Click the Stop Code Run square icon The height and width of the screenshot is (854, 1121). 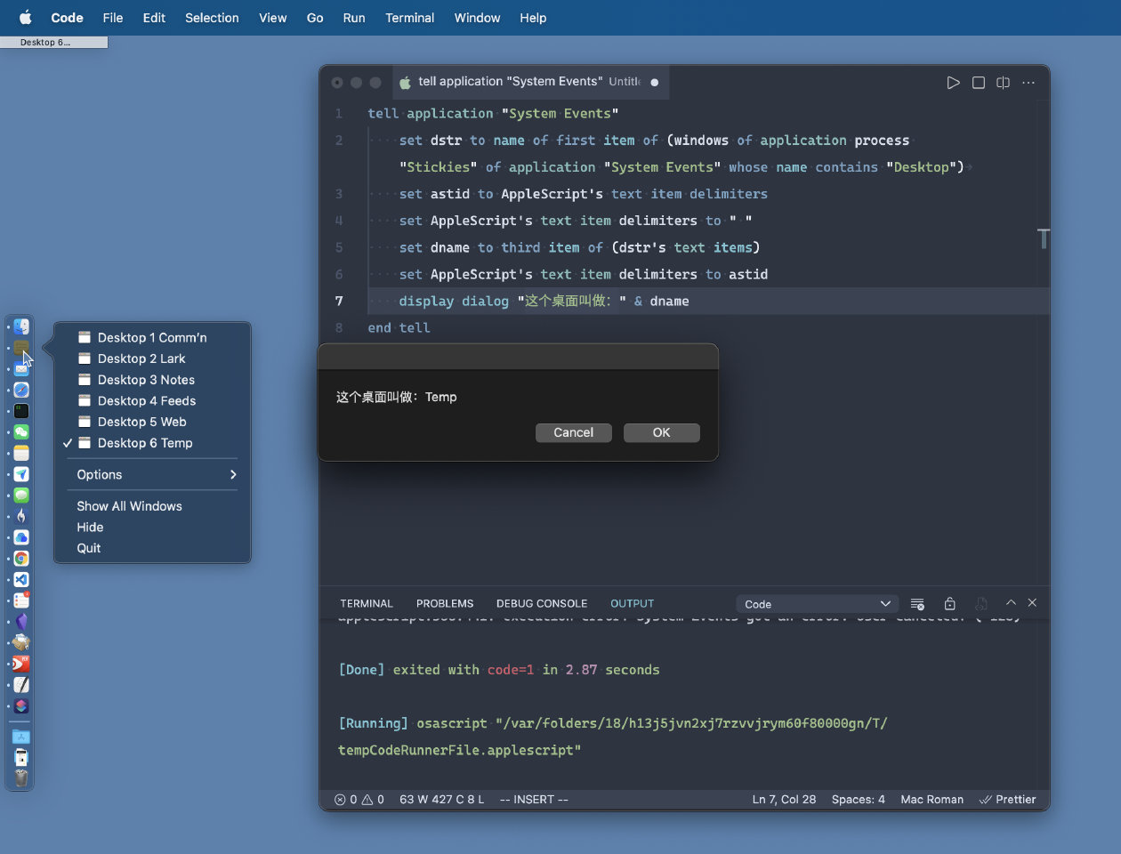tap(979, 83)
